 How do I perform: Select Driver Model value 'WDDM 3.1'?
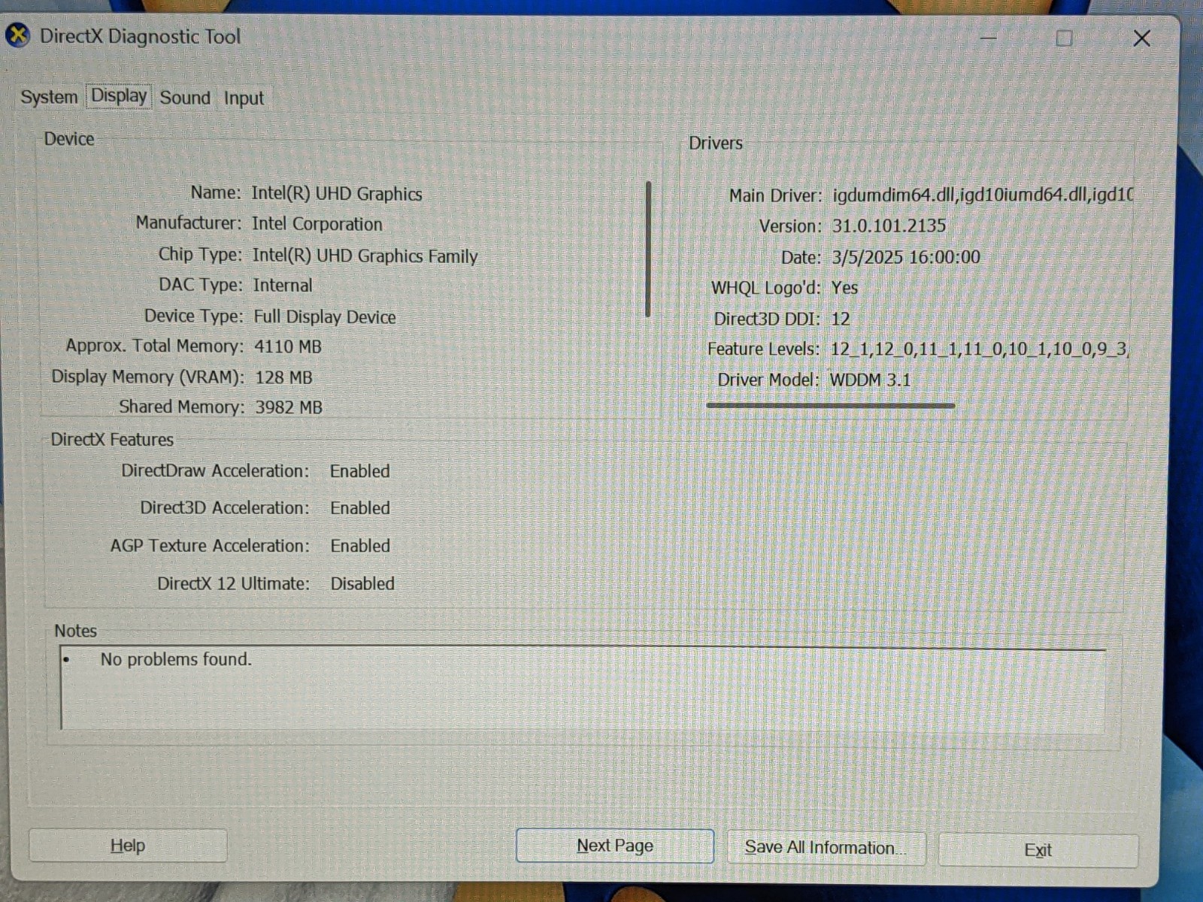870,380
